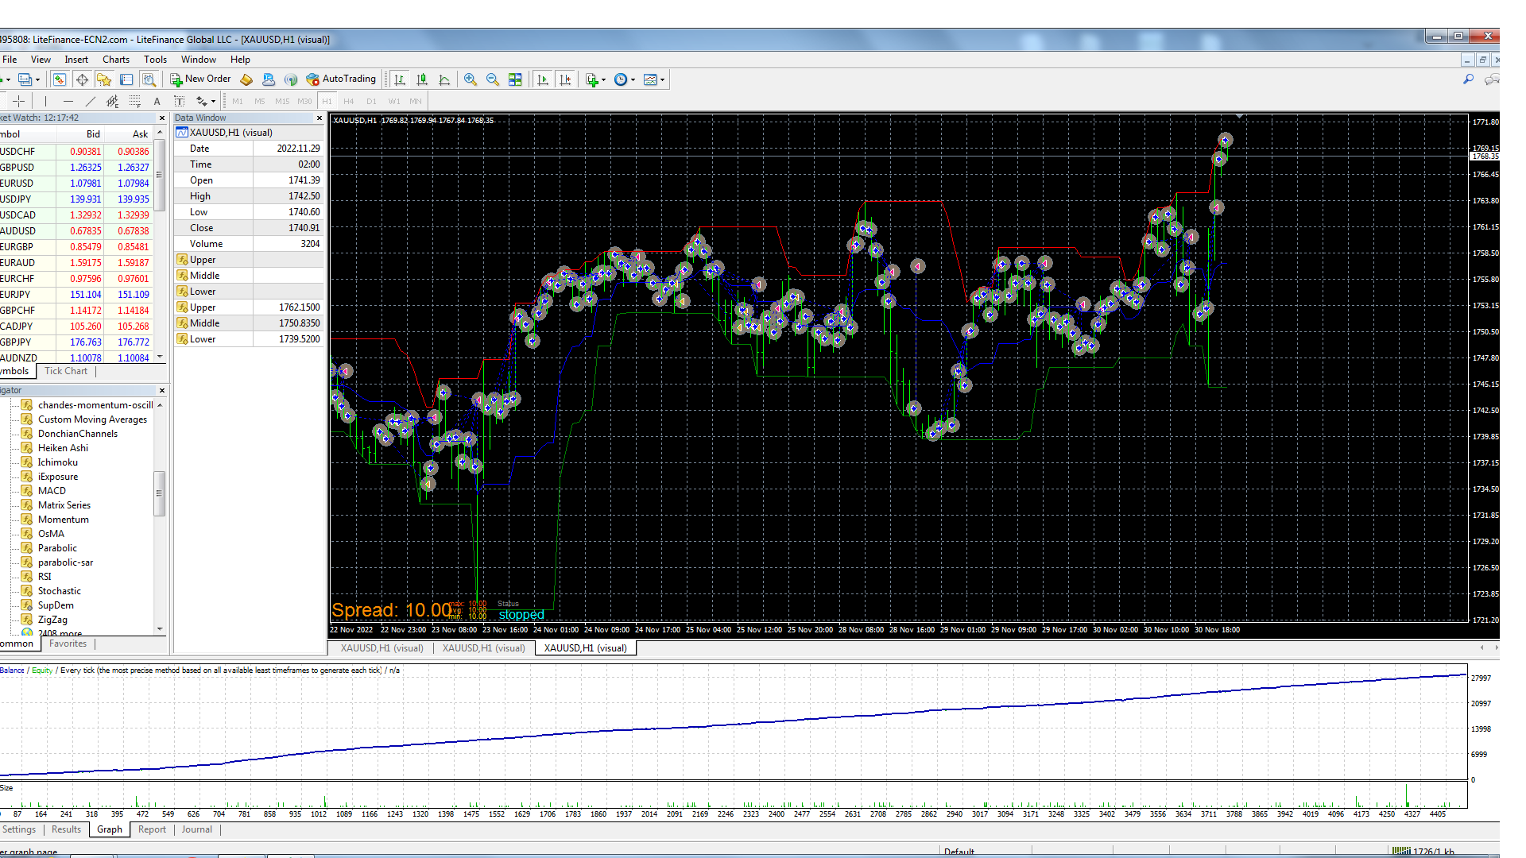Open the tester Results tab
1526x858 pixels.
pyautogui.click(x=66, y=829)
